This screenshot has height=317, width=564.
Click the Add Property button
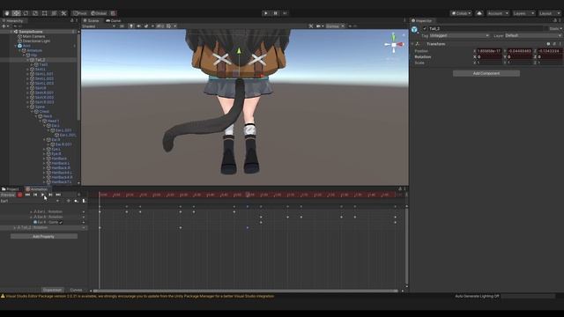pos(43,237)
